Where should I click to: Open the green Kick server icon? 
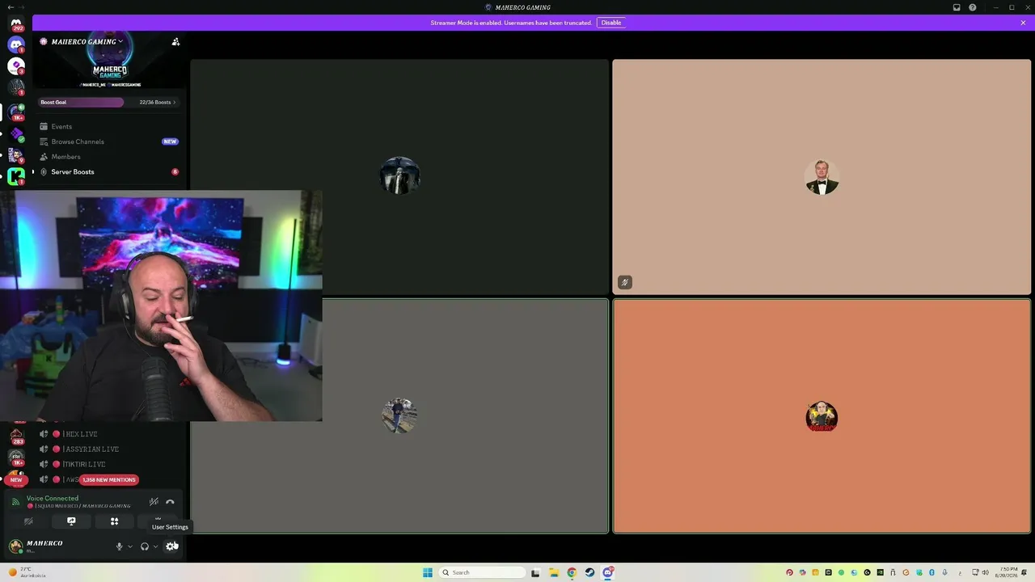point(16,175)
